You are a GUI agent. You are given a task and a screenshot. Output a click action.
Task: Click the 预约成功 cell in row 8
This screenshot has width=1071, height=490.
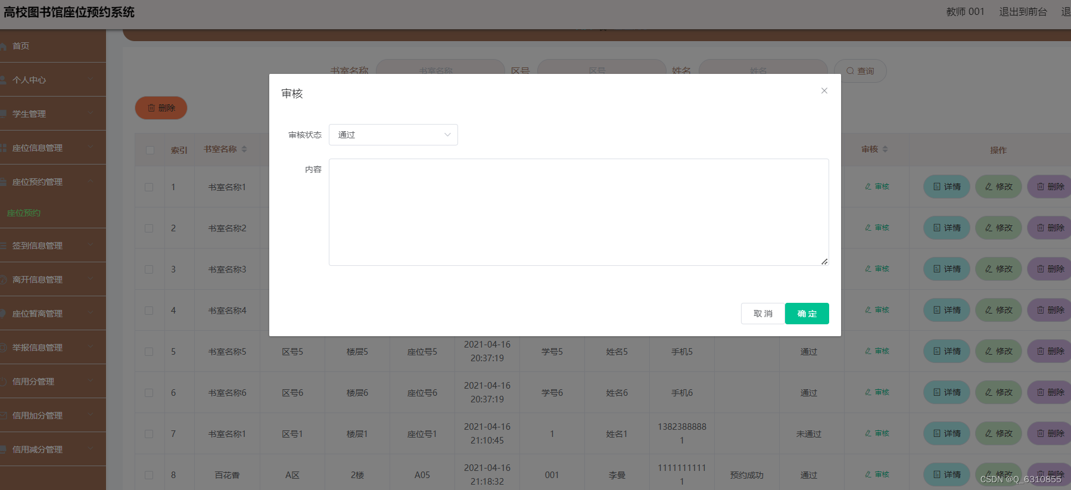[747, 475]
